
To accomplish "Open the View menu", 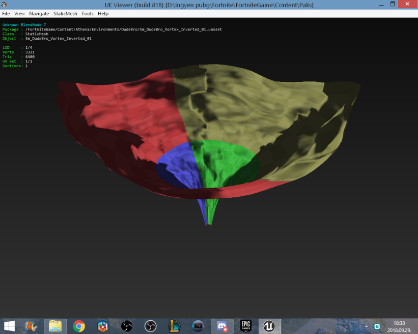I will click(19, 13).
